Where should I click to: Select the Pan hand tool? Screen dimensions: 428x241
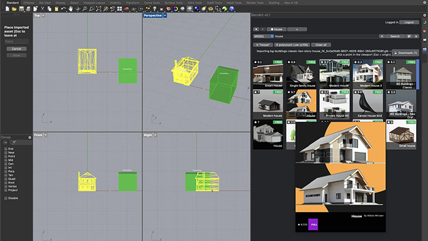click(70, 9)
